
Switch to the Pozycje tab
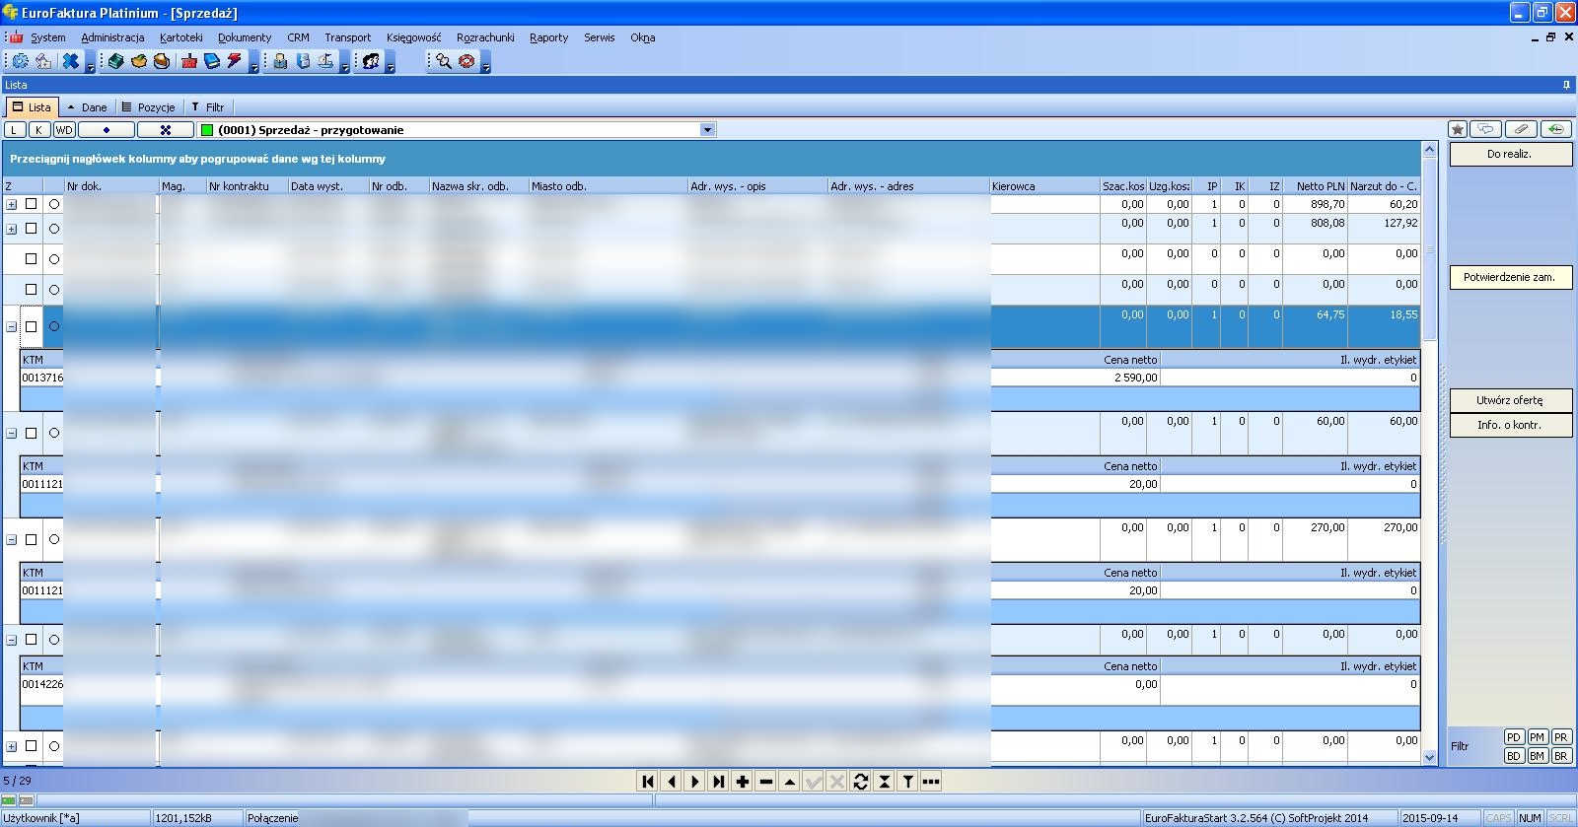click(148, 107)
